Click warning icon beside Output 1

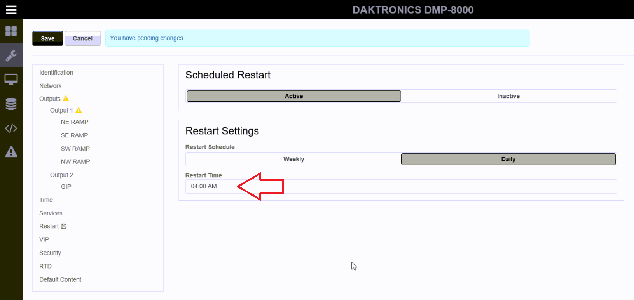[79, 110]
